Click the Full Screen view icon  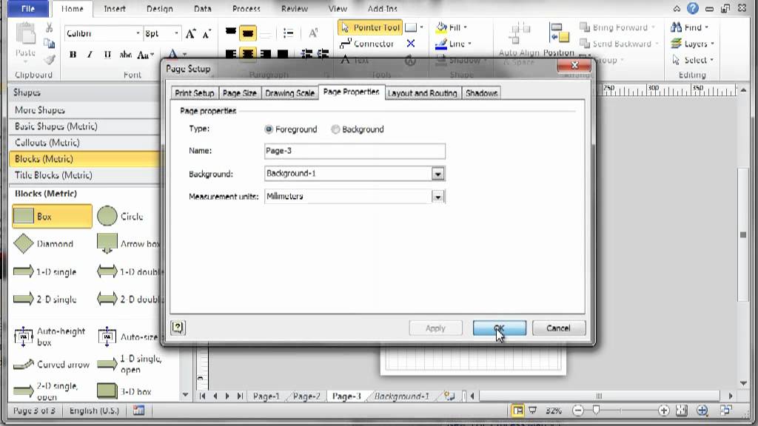[x=533, y=410]
